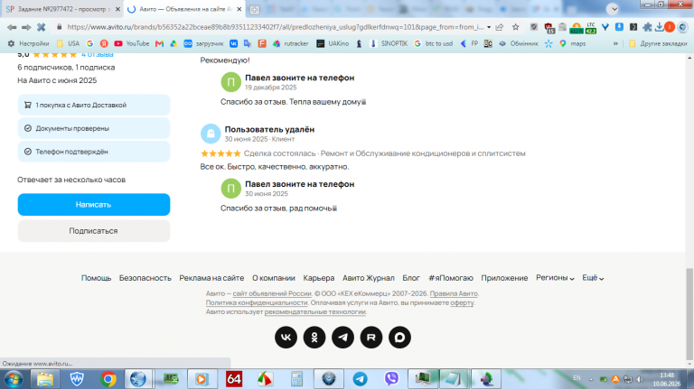Open Карьера footer item
The image size is (694, 389).
click(319, 278)
